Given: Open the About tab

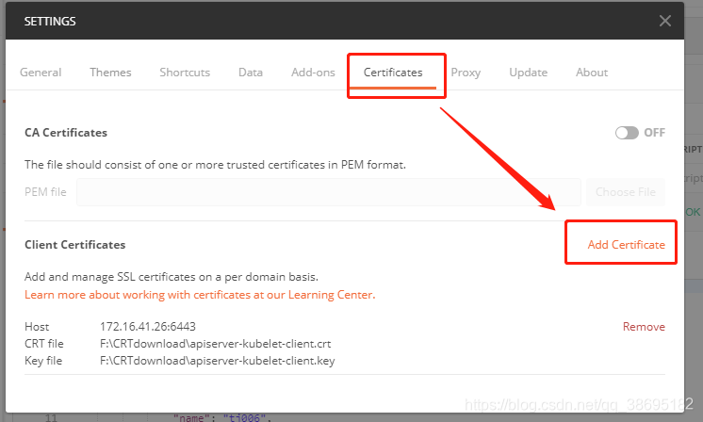Looking at the screenshot, I should [x=592, y=73].
